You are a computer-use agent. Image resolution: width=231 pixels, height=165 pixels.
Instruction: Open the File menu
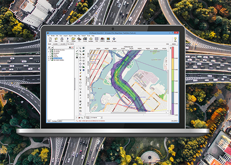click(48, 36)
